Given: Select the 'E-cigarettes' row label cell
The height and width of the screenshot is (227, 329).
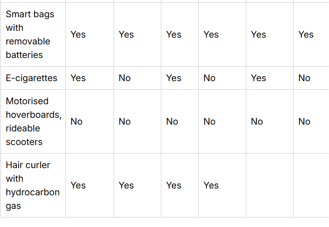Looking at the screenshot, I should 31,78.
